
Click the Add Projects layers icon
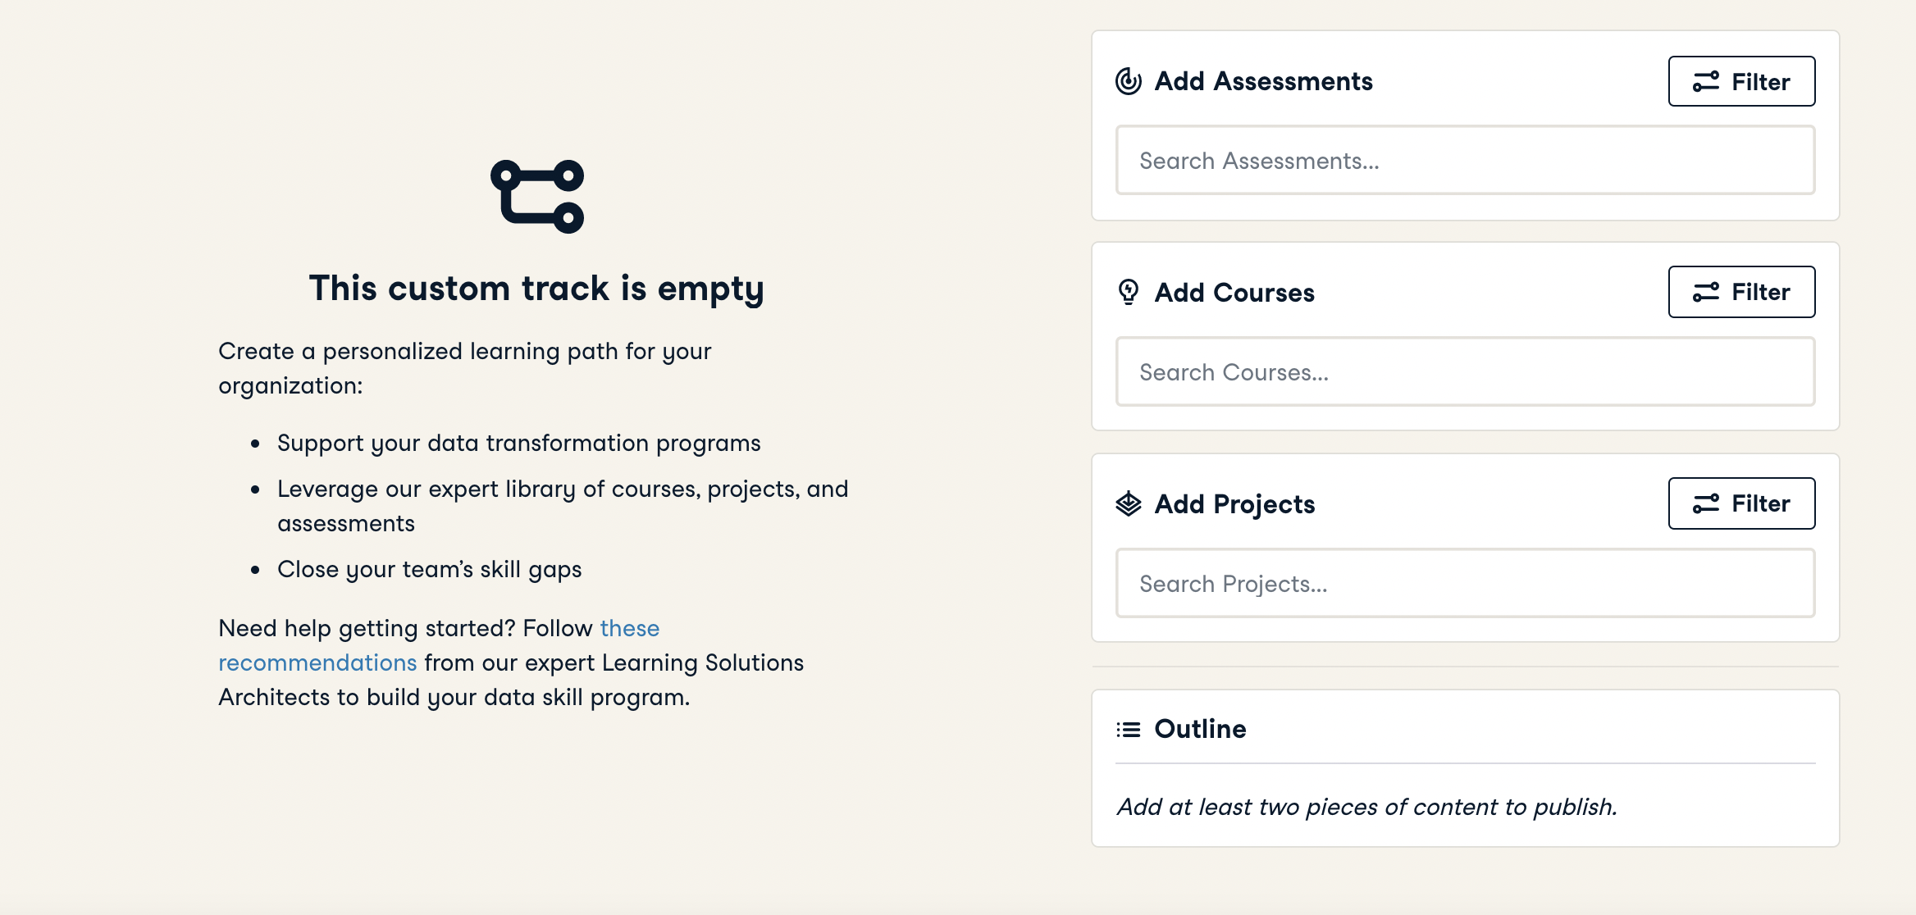(x=1129, y=503)
